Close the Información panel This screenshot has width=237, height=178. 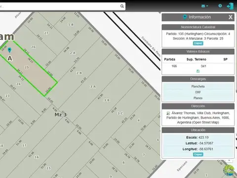point(231,17)
